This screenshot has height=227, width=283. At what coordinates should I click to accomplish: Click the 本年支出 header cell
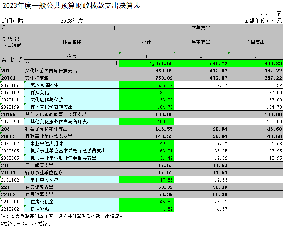point(201,28)
